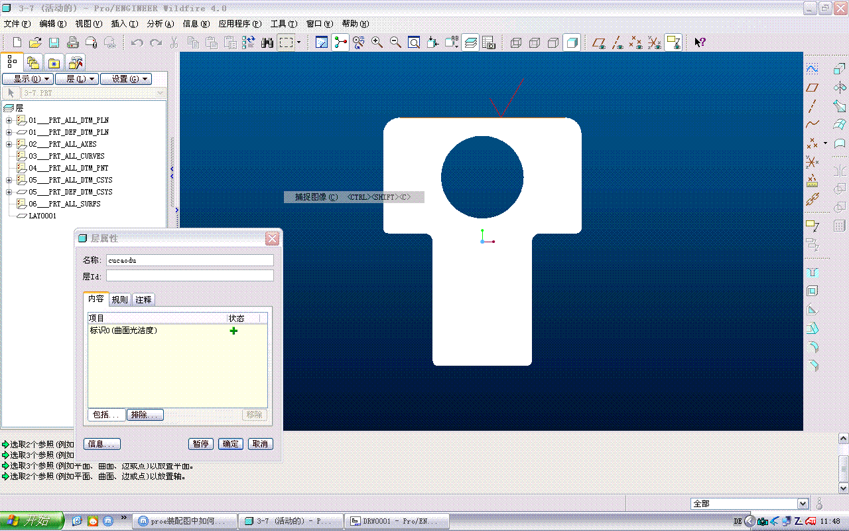Open the 文件 menu
The height and width of the screenshot is (531, 849).
point(17,24)
